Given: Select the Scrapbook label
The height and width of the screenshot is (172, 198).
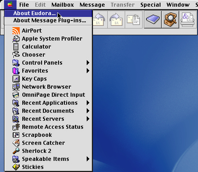Looking at the screenshot, I should coord(37,135).
